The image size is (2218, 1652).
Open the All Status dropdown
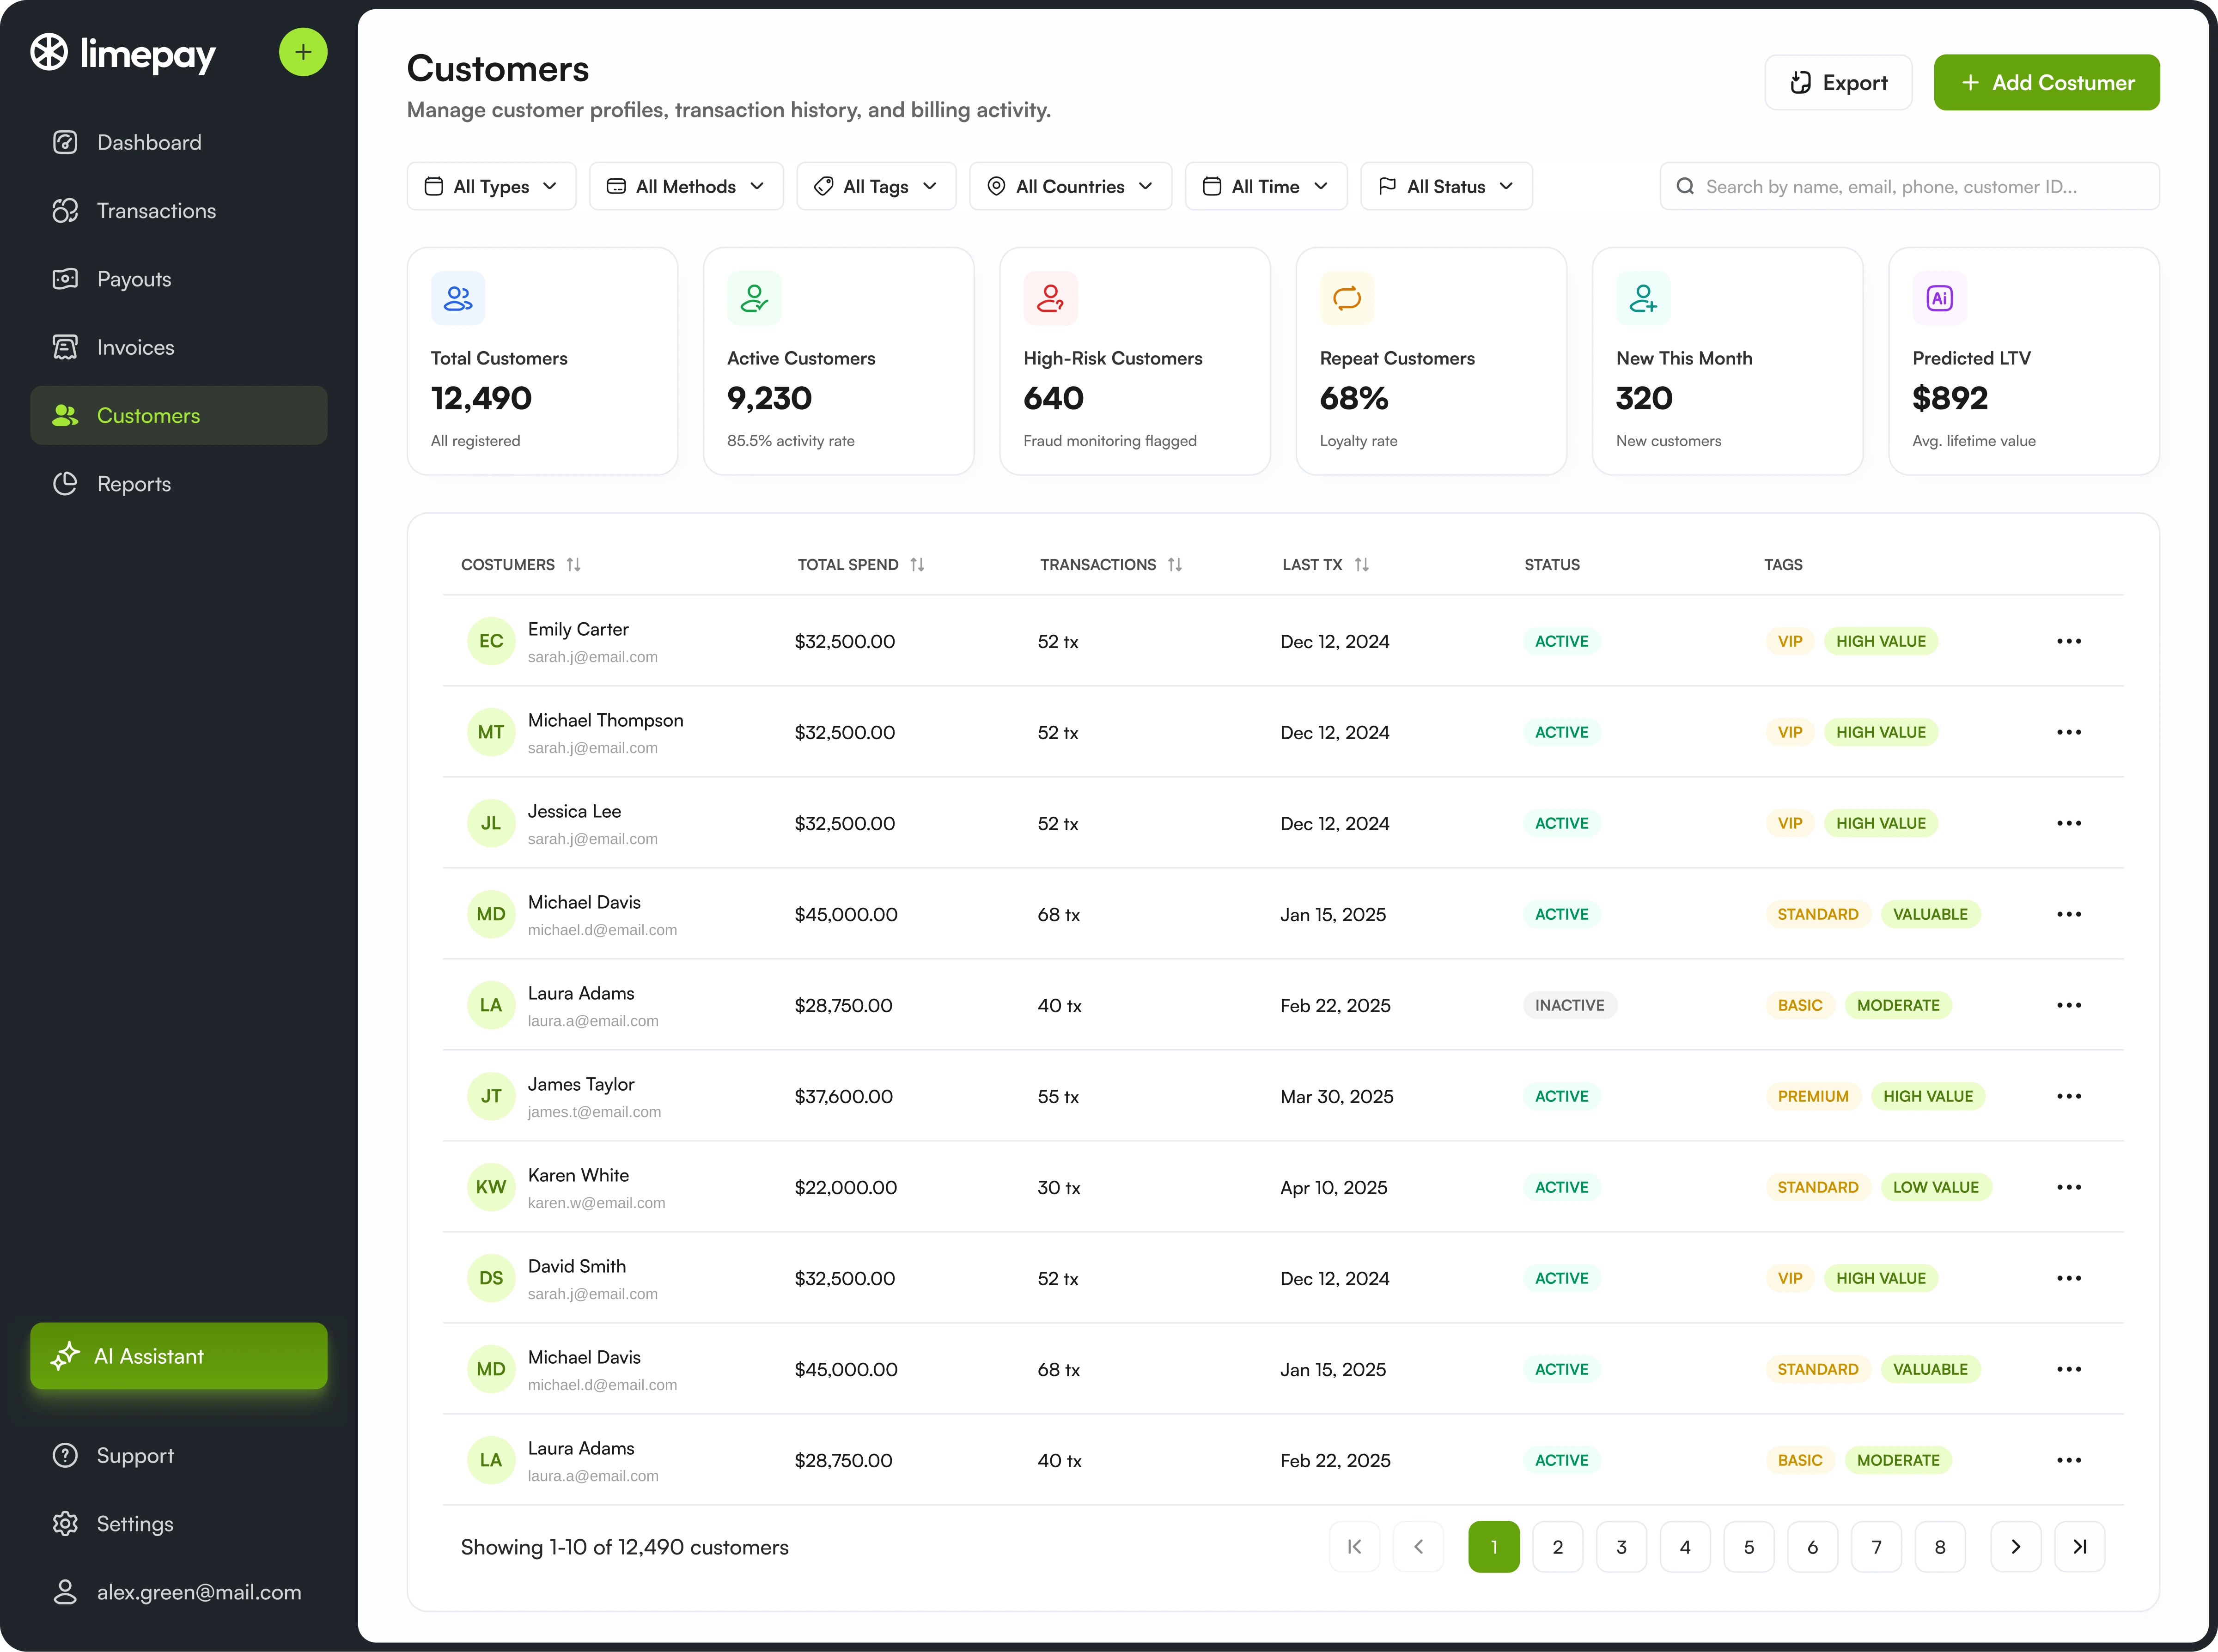pyautogui.click(x=1446, y=187)
